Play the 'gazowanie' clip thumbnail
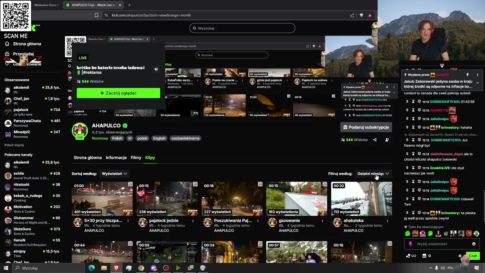Screen dimensions: 485x273 297,199
